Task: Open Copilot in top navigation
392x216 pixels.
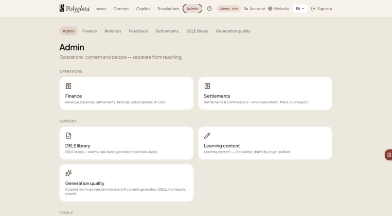Action: pyautogui.click(x=143, y=9)
